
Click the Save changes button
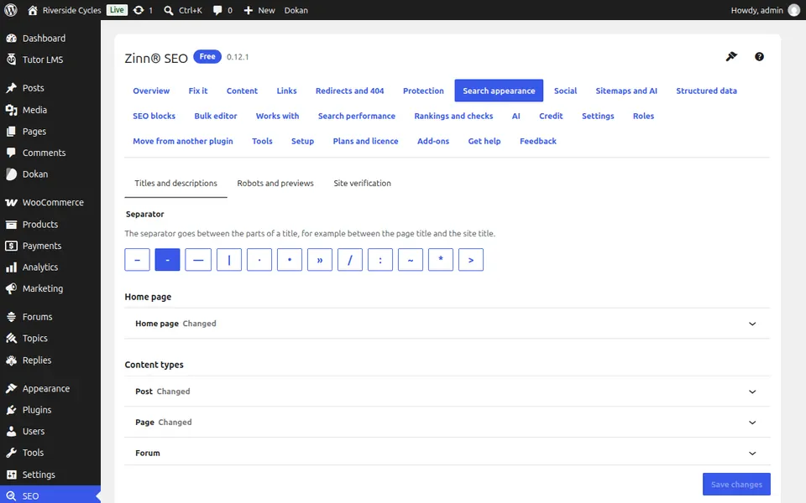[736, 484]
